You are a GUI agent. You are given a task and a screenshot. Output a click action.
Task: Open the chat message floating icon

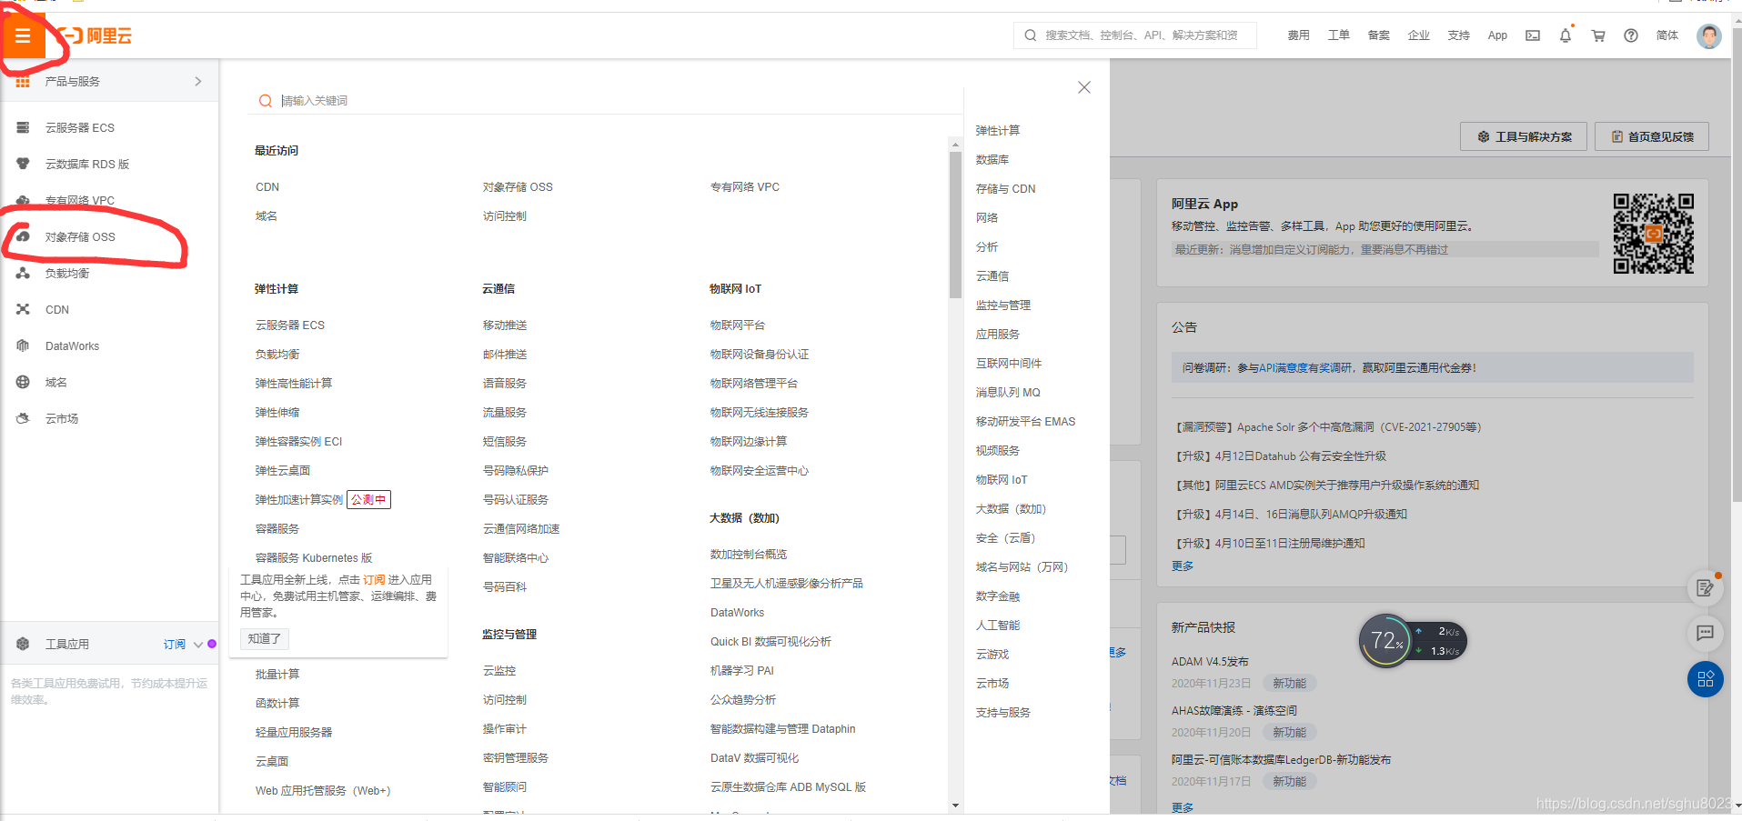(1706, 633)
